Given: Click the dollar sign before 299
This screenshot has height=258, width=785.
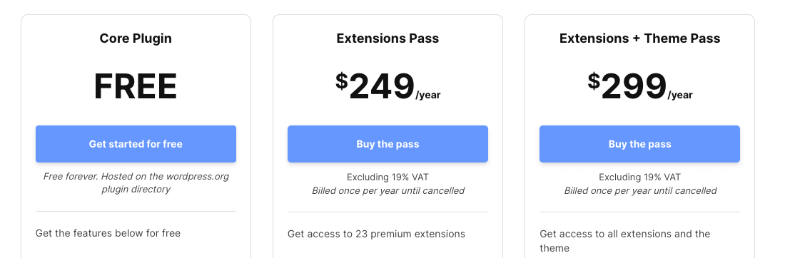Looking at the screenshot, I should [x=594, y=81].
